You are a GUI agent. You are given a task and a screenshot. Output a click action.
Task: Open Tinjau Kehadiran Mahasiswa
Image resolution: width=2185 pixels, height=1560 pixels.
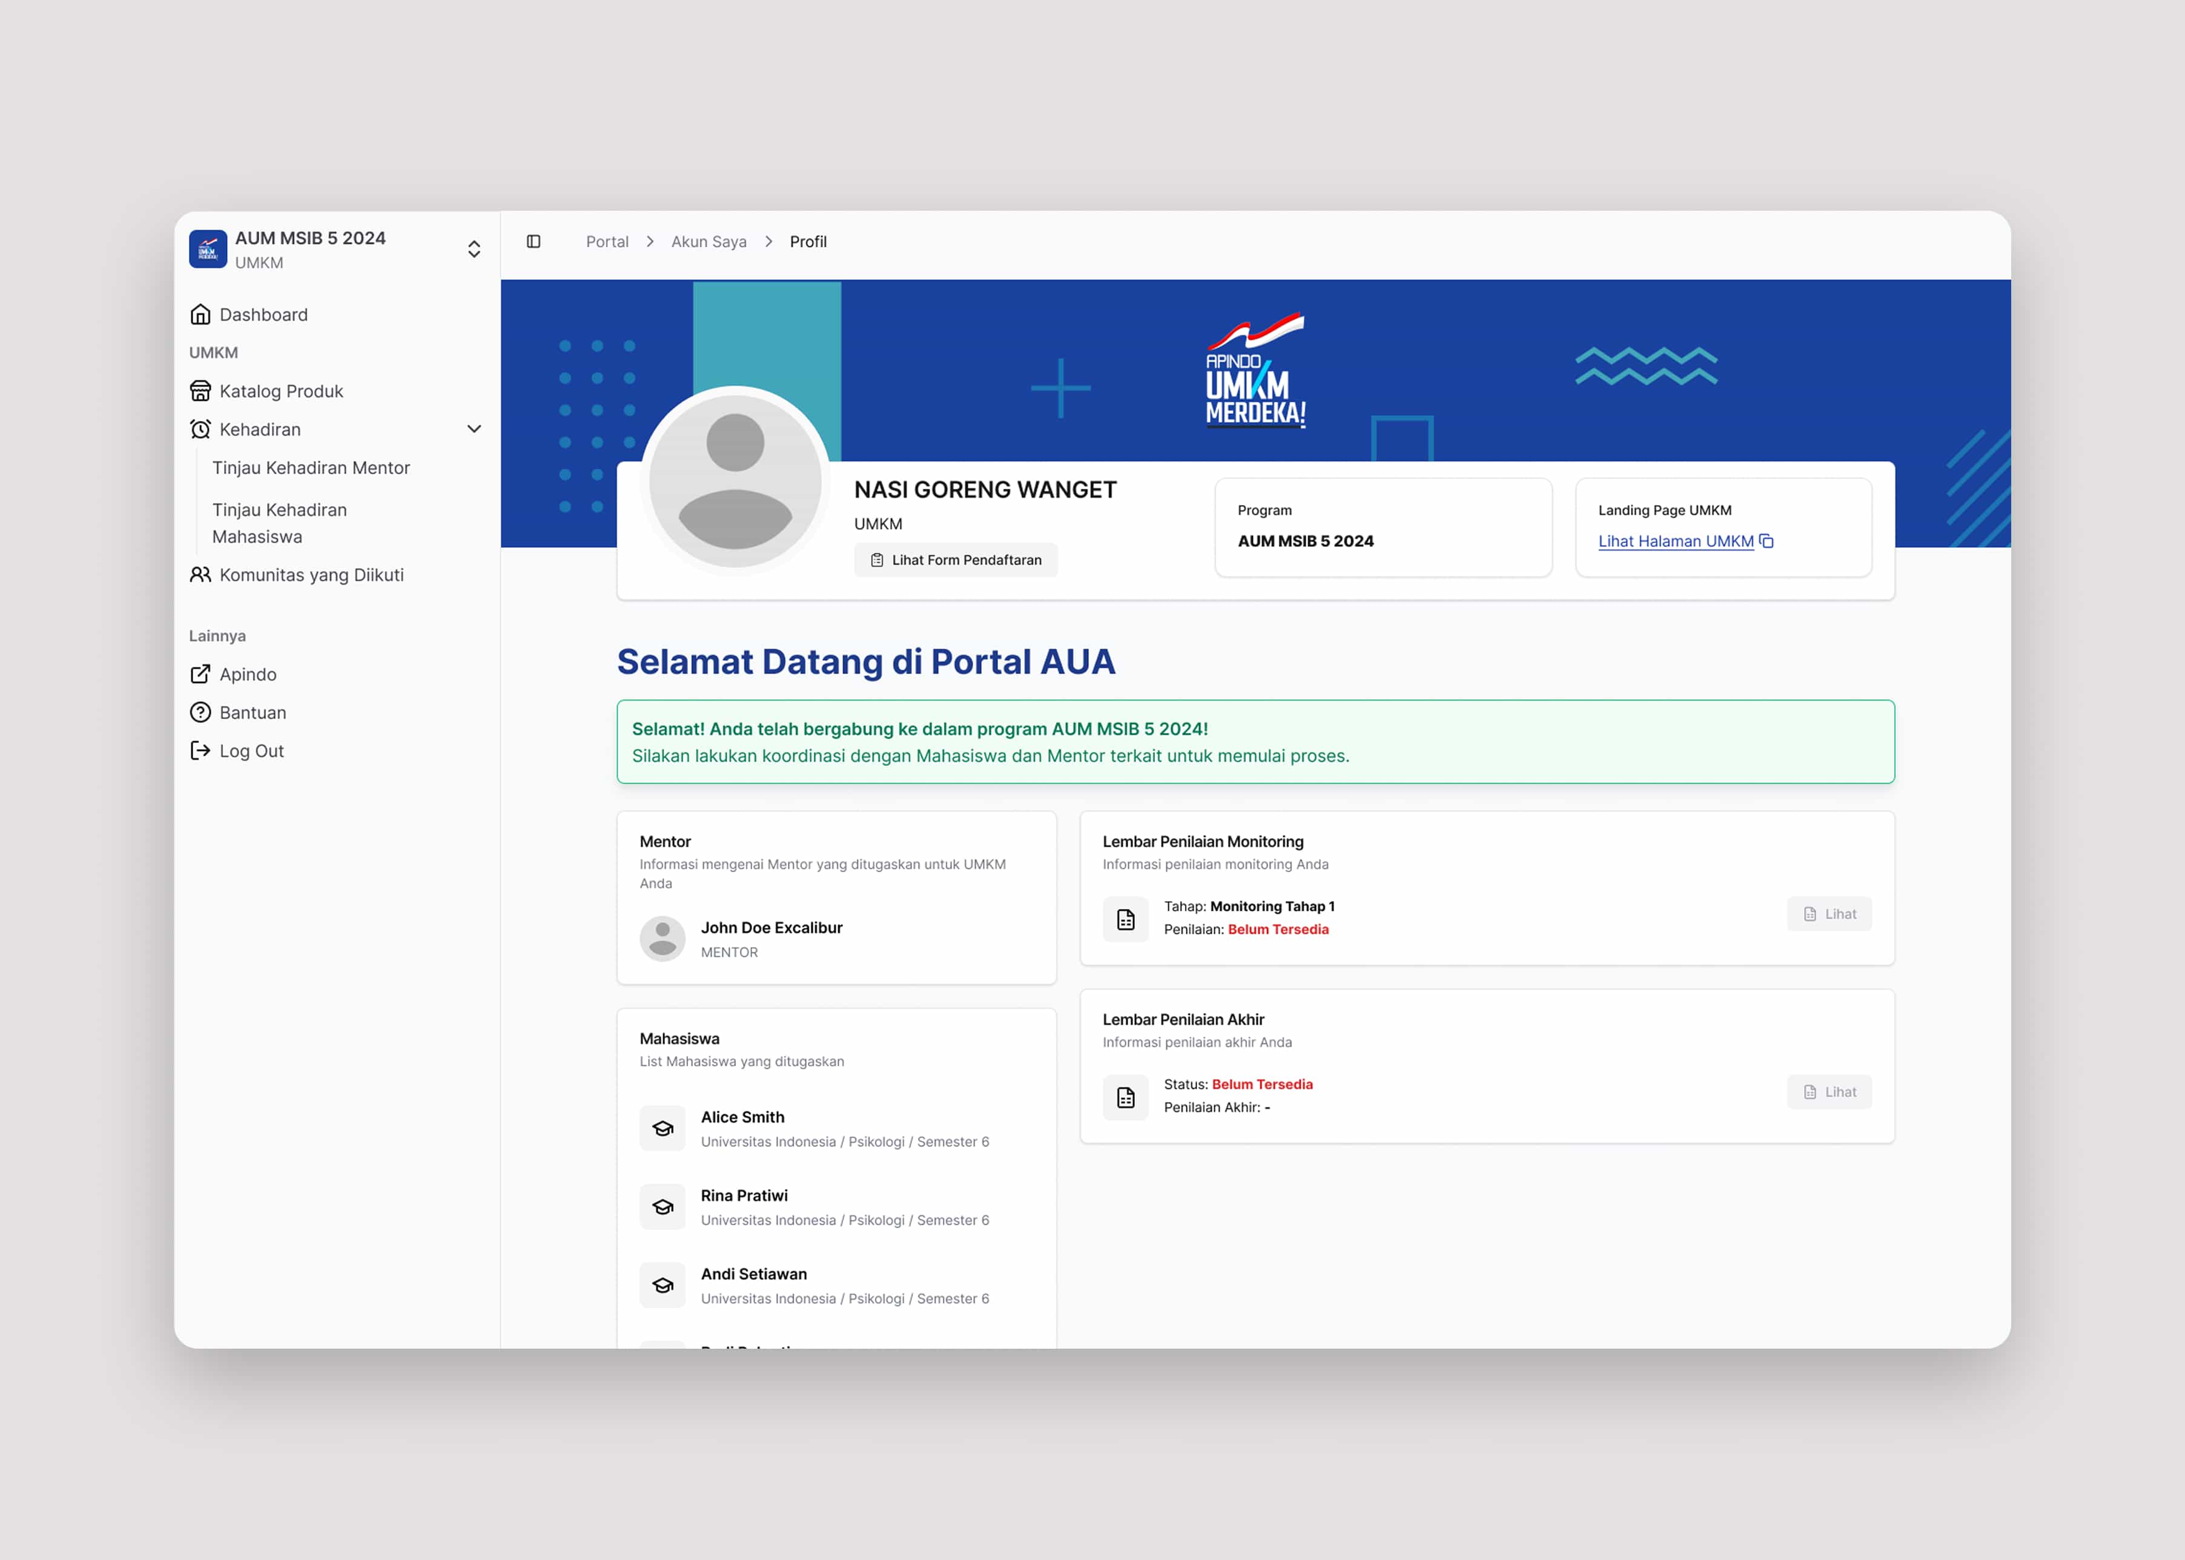click(280, 523)
